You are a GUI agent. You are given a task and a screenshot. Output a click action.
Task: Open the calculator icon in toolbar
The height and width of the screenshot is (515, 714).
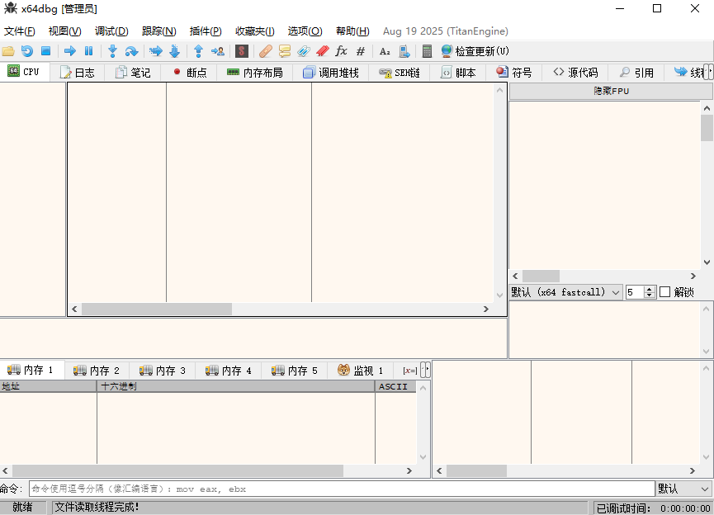[427, 51]
